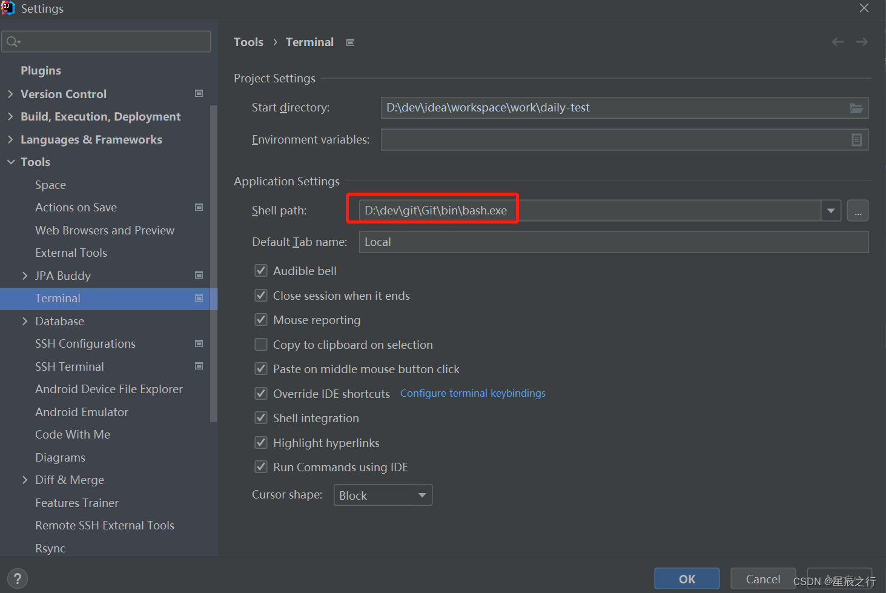Disable Shell integration checkbox

261,418
